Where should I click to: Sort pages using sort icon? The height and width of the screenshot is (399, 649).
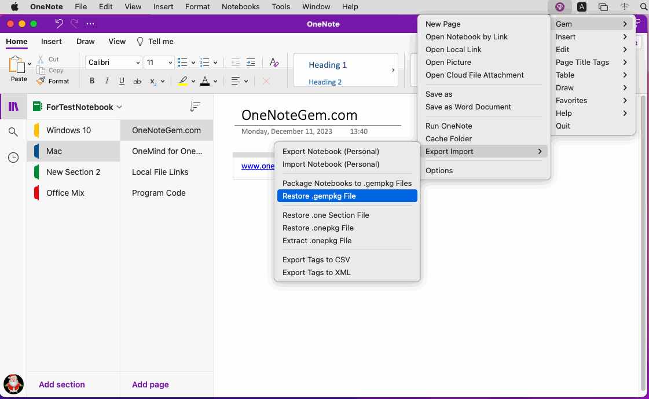pyautogui.click(x=195, y=107)
